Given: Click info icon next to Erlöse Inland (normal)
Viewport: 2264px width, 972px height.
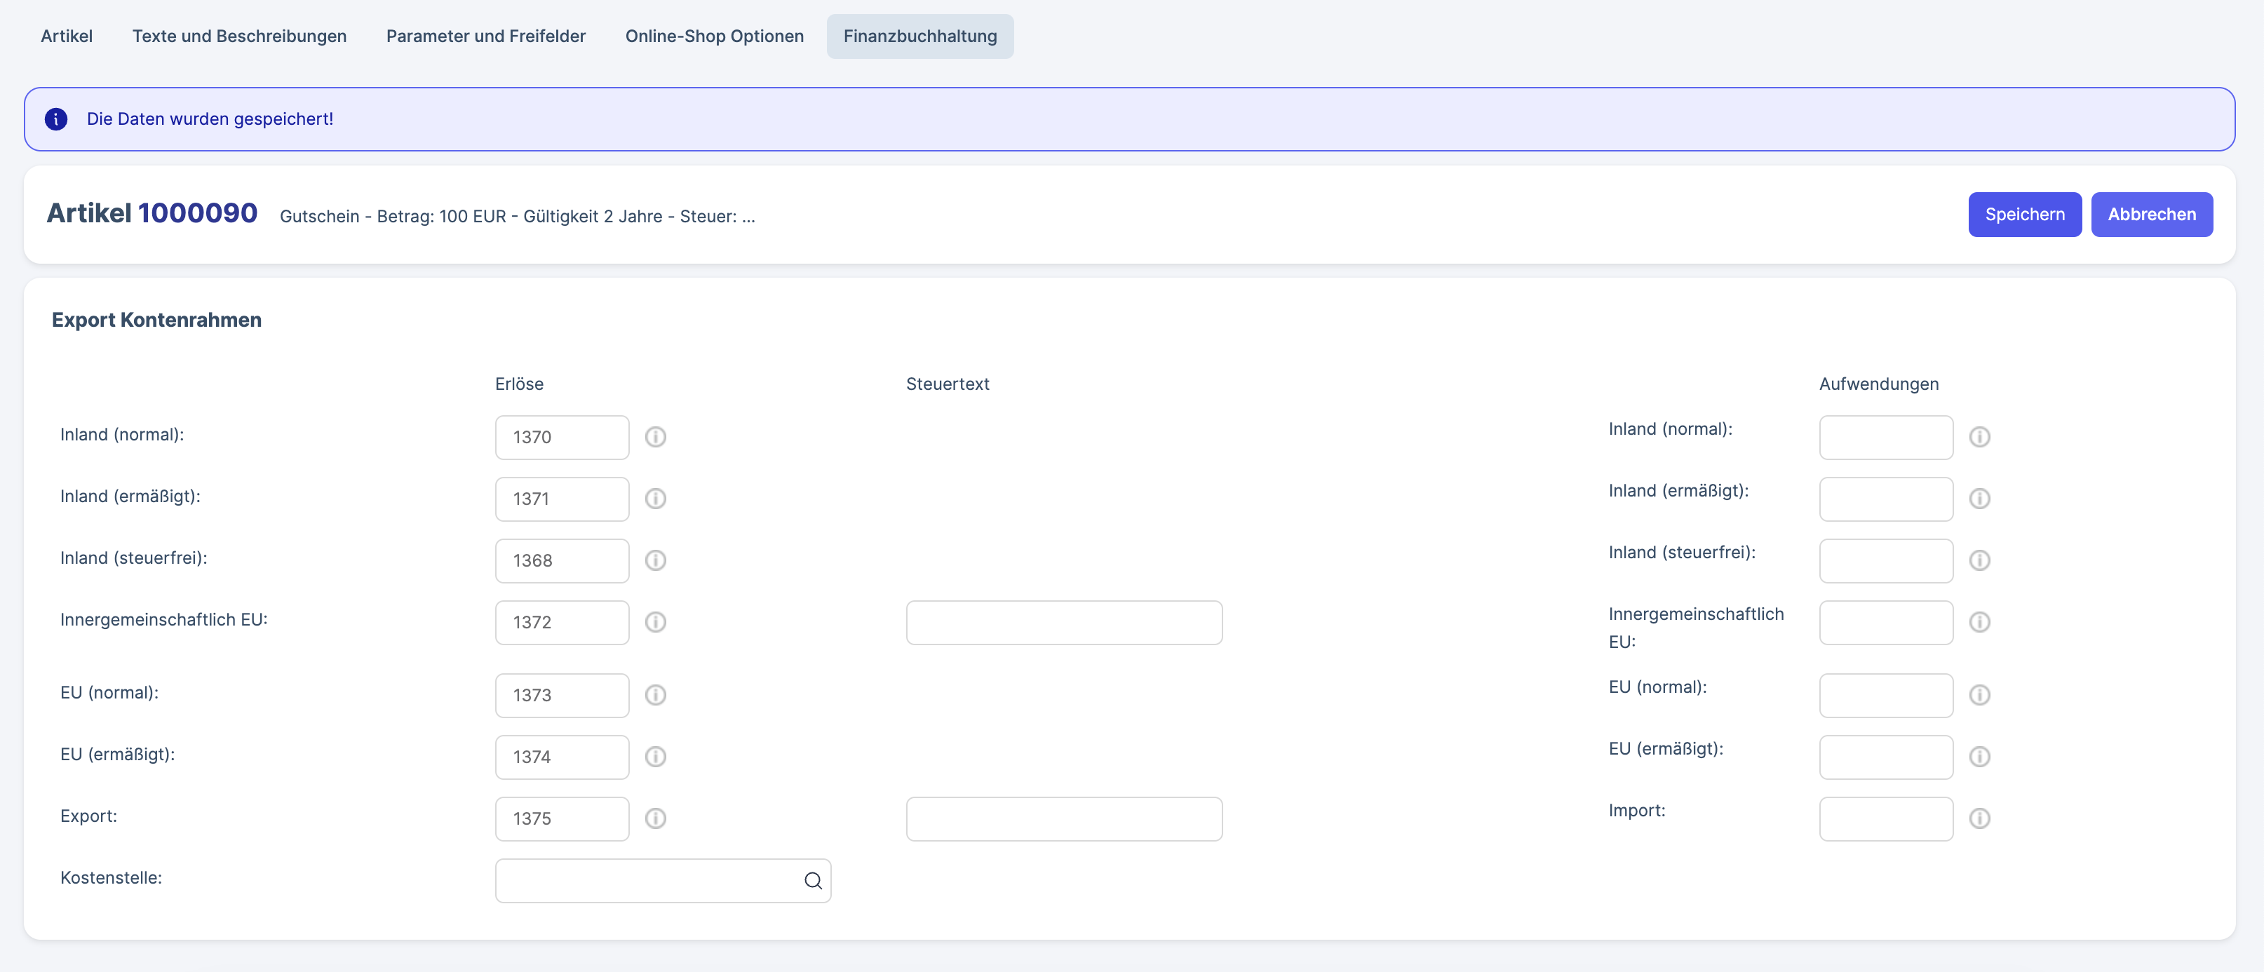Looking at the screenshot, I should 655,437.
